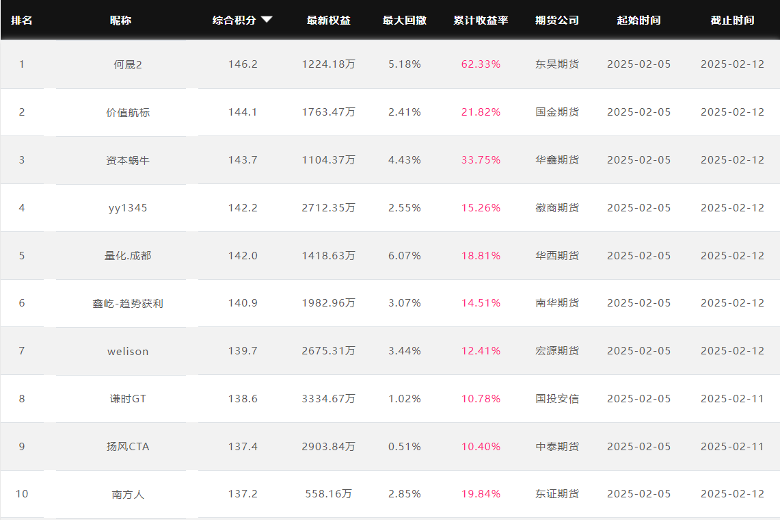The image size is (780, 520).
Task: Select score value 143.7
Action: (243, 160)
